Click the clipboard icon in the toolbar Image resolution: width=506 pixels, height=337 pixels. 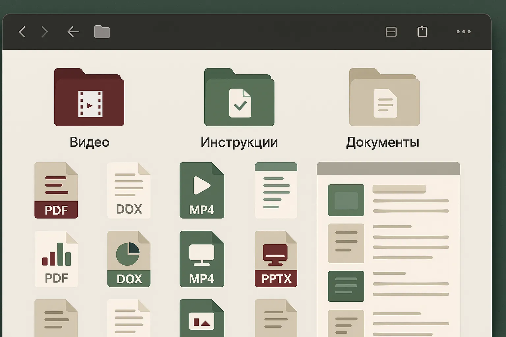[422, 32]
